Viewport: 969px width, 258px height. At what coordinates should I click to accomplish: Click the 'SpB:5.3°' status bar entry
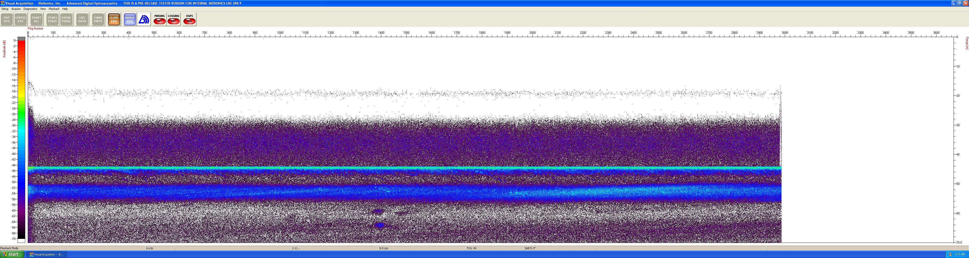pos(530,248)
